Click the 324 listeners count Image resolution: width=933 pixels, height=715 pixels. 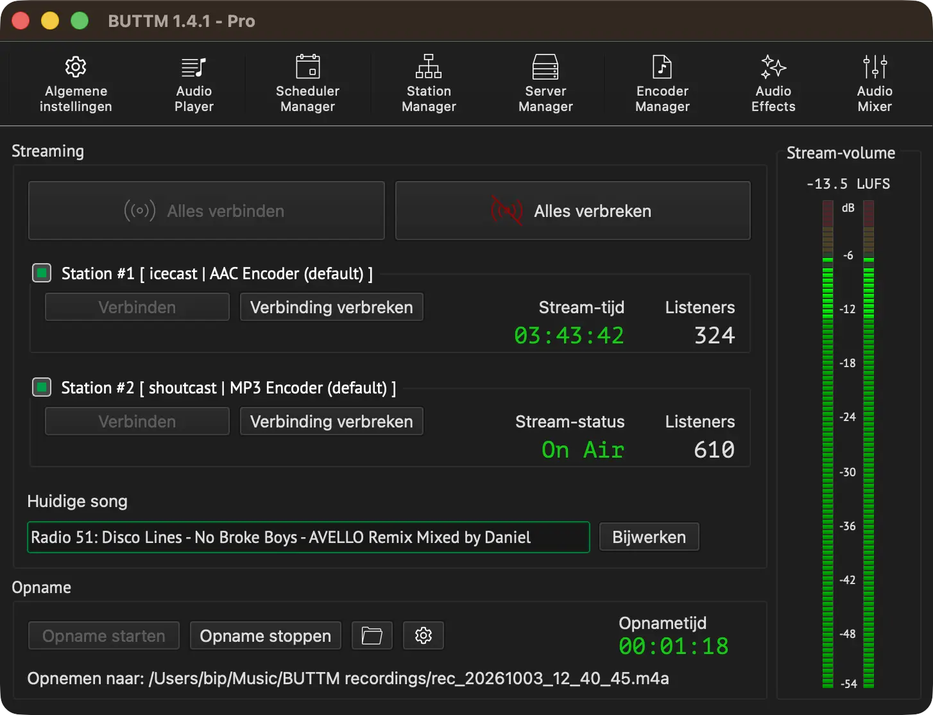point(715,336)
